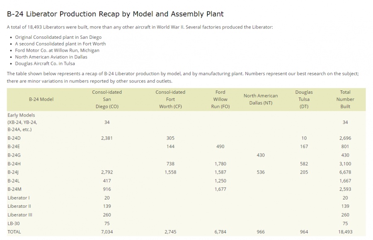The width and height of the screenshot is (373, 240).
Task: Select the 6,678 total for B-24J
Action: (345, 172)
